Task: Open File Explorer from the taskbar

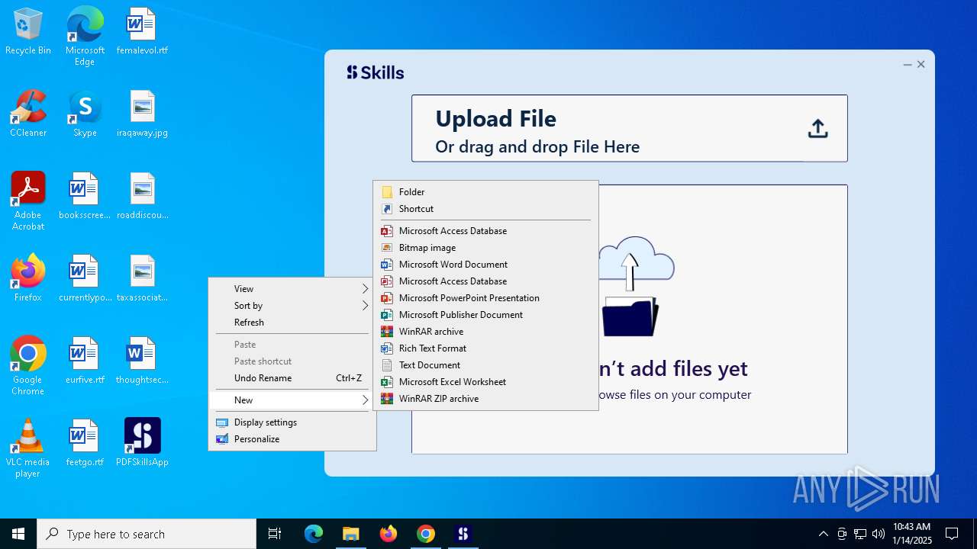Action: pos(350,534)
